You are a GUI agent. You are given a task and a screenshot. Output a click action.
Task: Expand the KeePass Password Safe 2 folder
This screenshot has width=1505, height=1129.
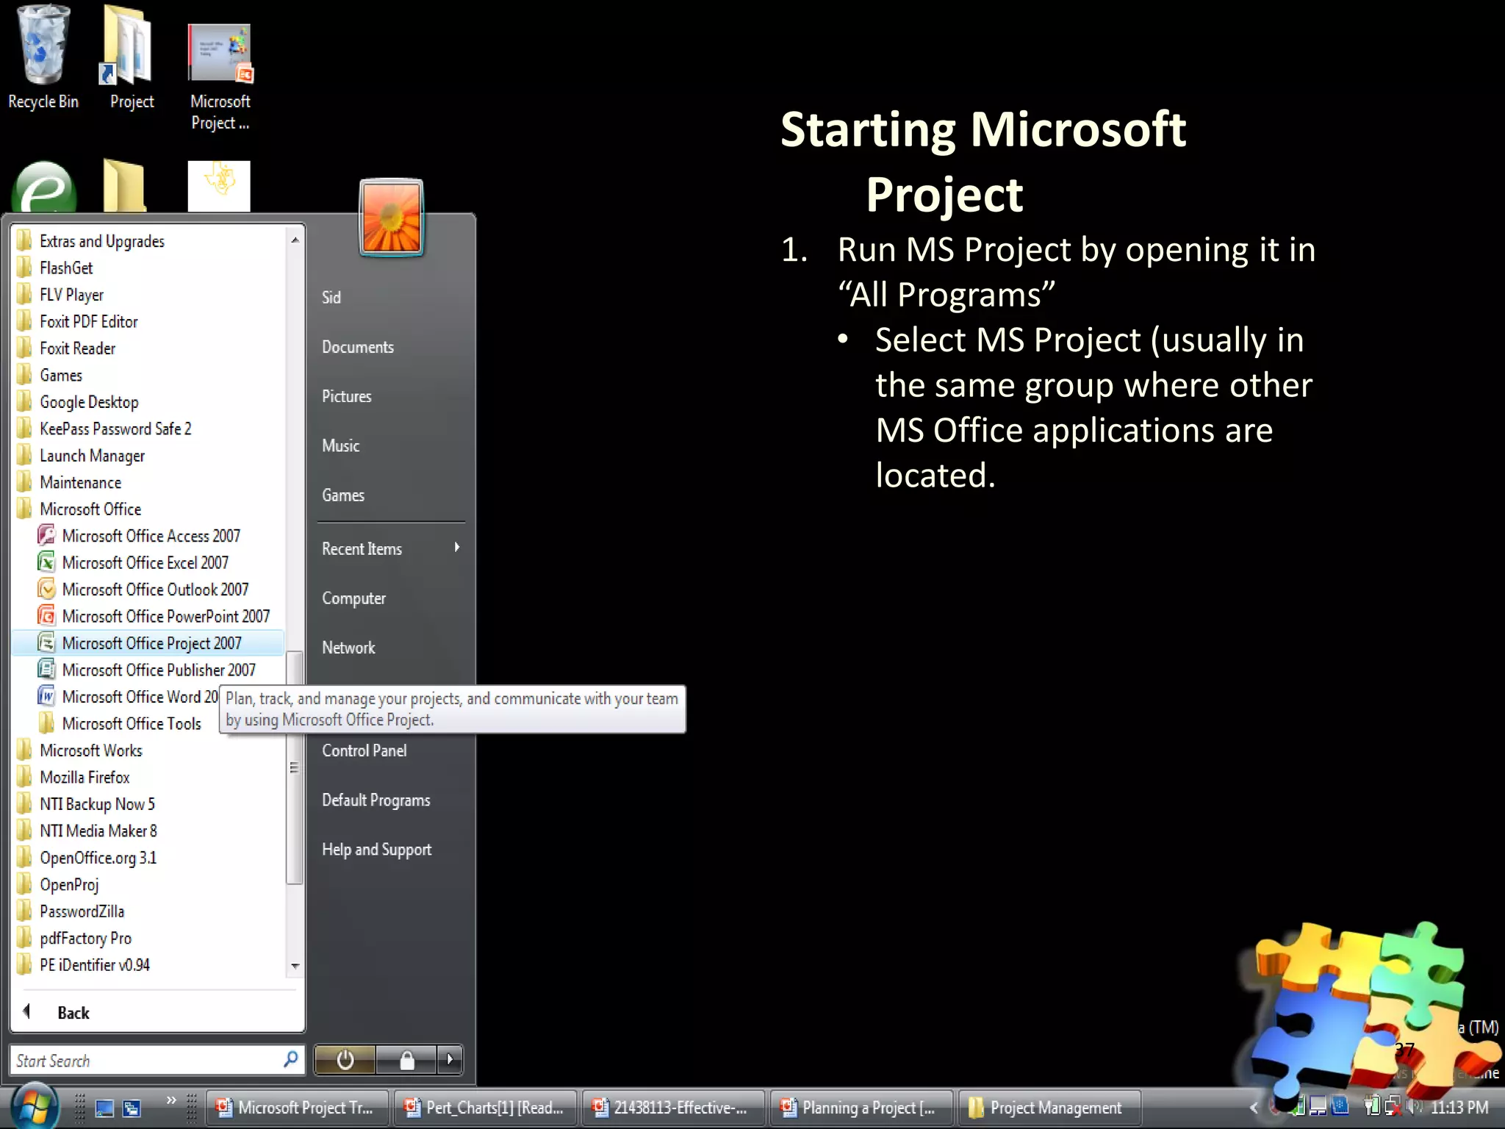(104, 429)
